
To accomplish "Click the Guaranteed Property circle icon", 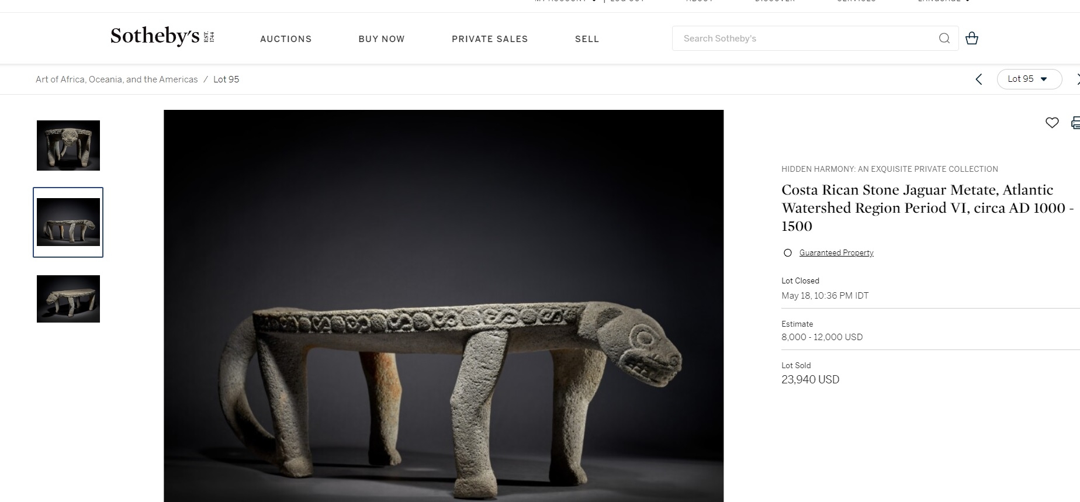I will [788, 253].
